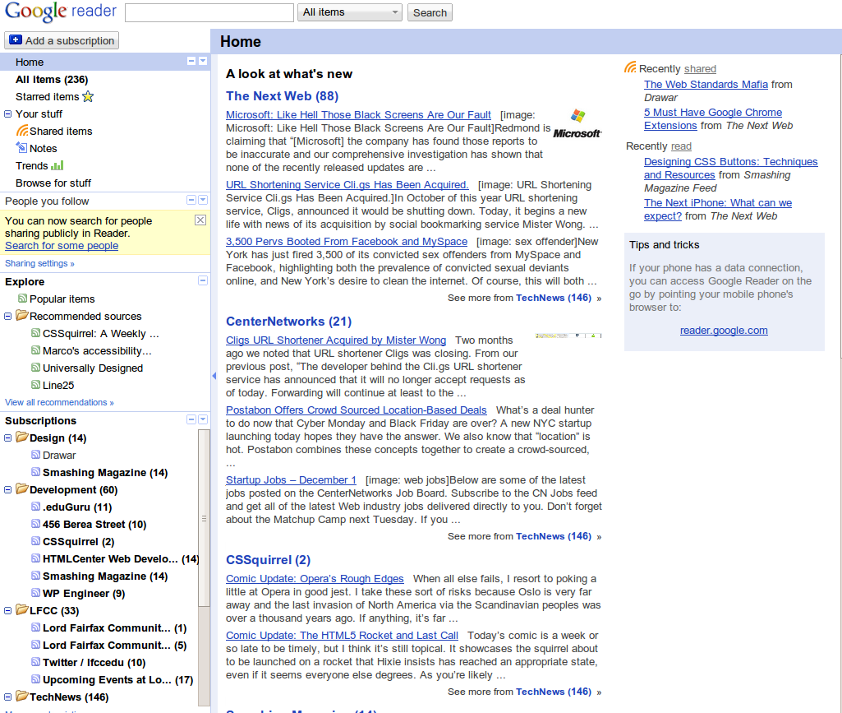Dismiss the people search notice with X
Image resolution: width=842 pixels, height=713 pixels.
click(200, 220)
